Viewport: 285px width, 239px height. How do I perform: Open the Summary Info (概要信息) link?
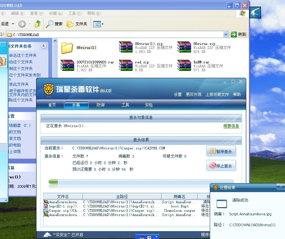(231, 126)
